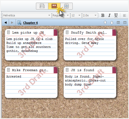Click label color chip on Snuffy Smith card

point(114,33)
